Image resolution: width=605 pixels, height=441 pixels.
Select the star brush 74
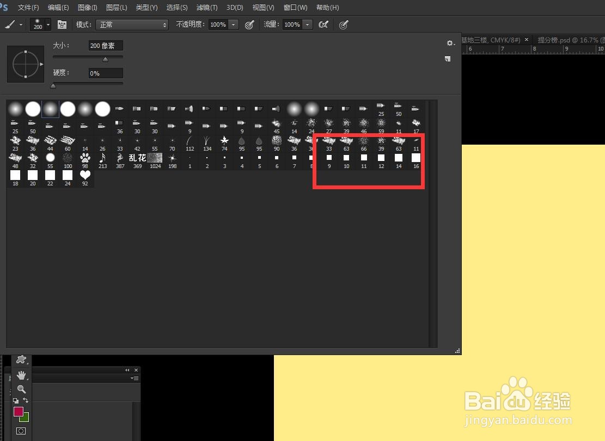click(x=224, y=143)
